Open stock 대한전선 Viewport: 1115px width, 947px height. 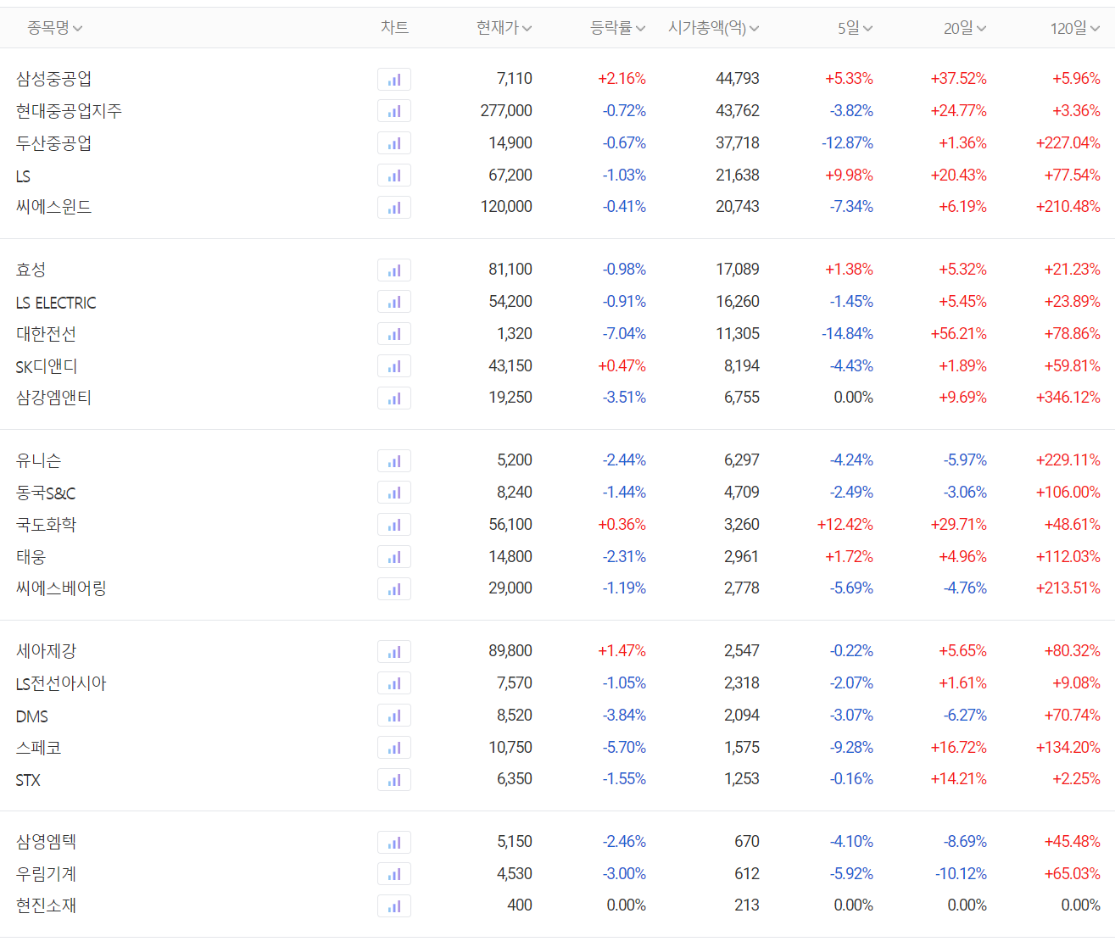tap(46, 334)
